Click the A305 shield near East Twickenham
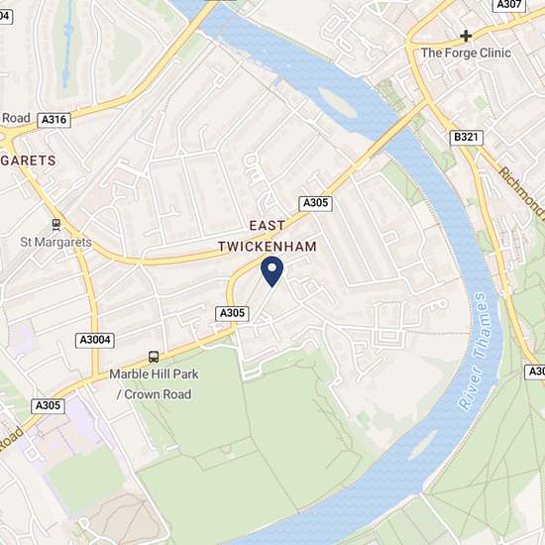Image resolution: width=545 pixels, height=545 pixels. 315,203
